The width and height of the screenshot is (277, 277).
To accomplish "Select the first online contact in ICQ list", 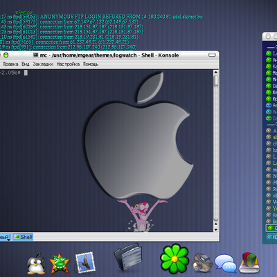I will (x=271, y=53).
